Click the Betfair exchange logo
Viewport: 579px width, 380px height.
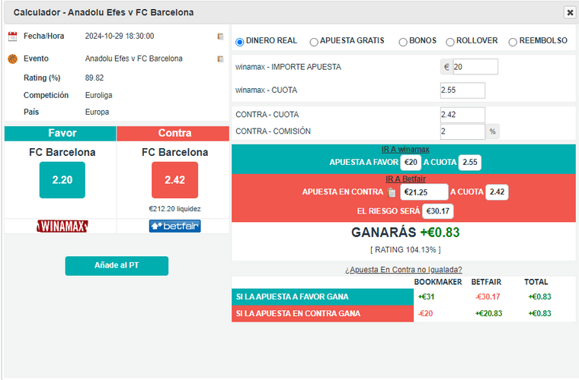coord(174,226)
